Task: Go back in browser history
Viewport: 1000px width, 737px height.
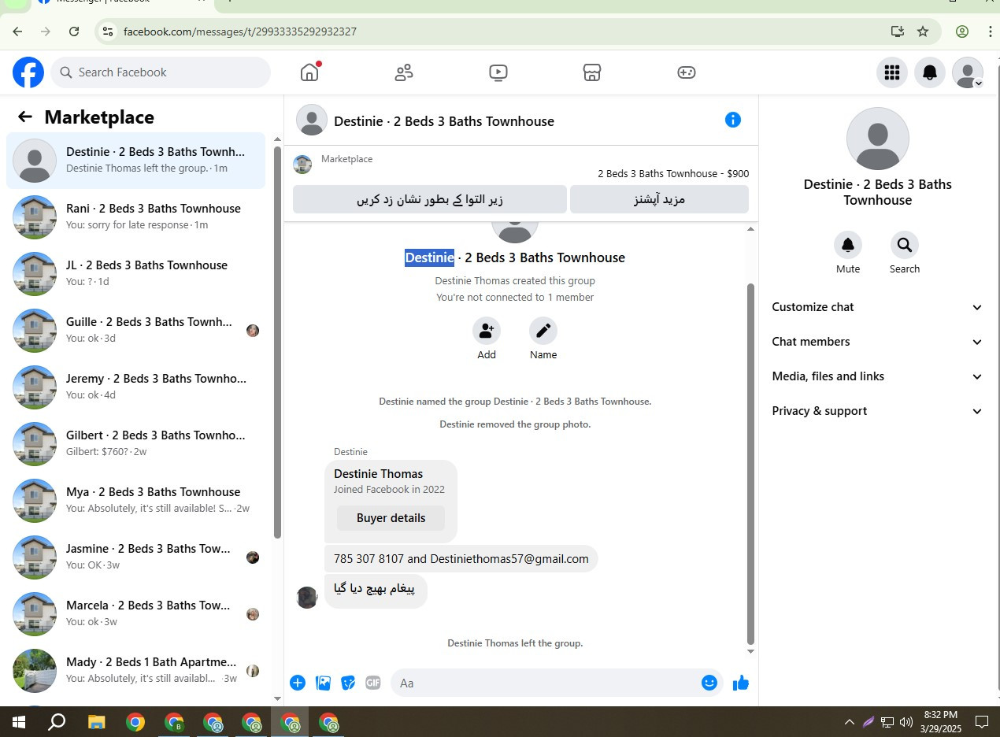Action: [x=17, y=31]
